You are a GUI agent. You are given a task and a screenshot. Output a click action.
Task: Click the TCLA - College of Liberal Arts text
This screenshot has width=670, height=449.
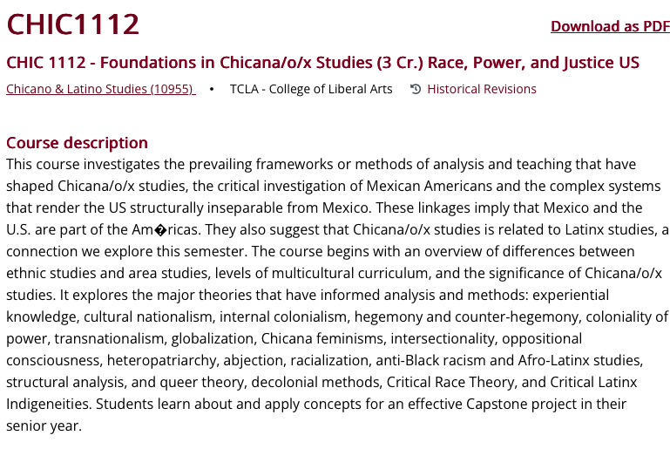pyautogui.click(x=311, y=89)
